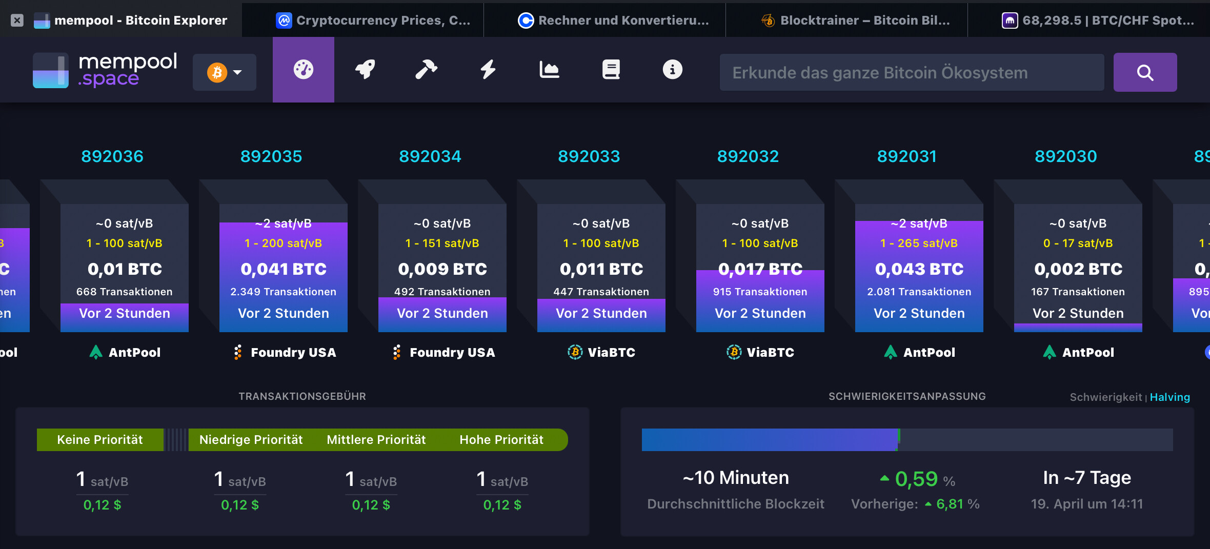The height and width of the screenshot is (549, 1210).
Task: Switch to the Cryptocurrency Prices tab
Action: coord(373,21)
